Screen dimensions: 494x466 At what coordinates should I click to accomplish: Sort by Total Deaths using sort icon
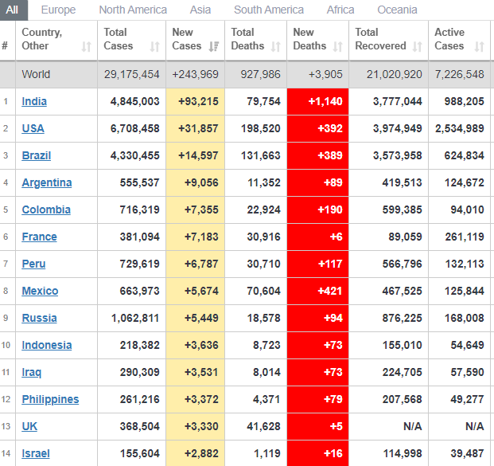tap(274, 47)
